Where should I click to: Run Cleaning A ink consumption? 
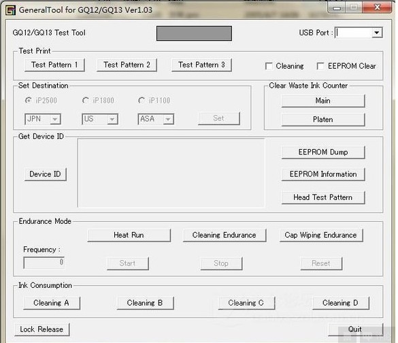click(x=52, y=303)
